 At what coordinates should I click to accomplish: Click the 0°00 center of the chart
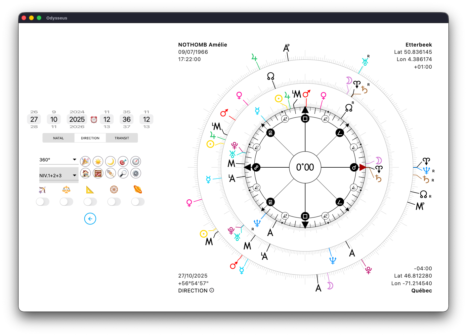click(x=305, y=167)
